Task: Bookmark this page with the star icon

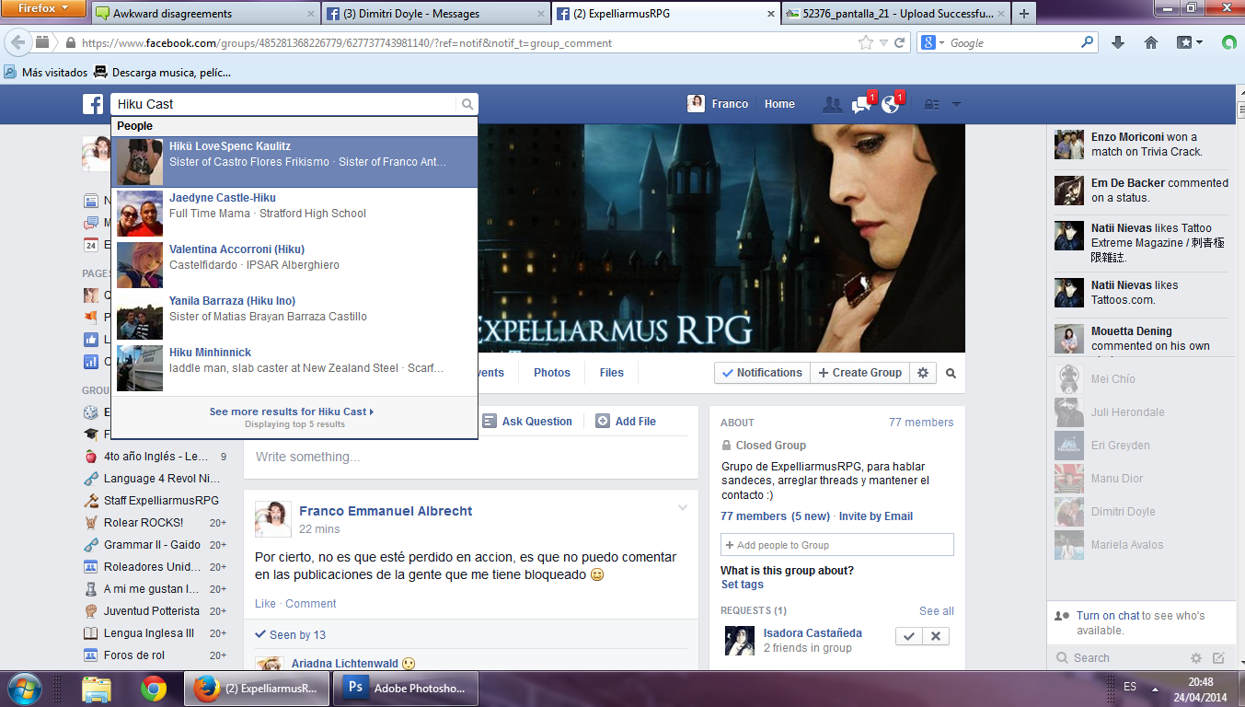Action: point(865,42)
